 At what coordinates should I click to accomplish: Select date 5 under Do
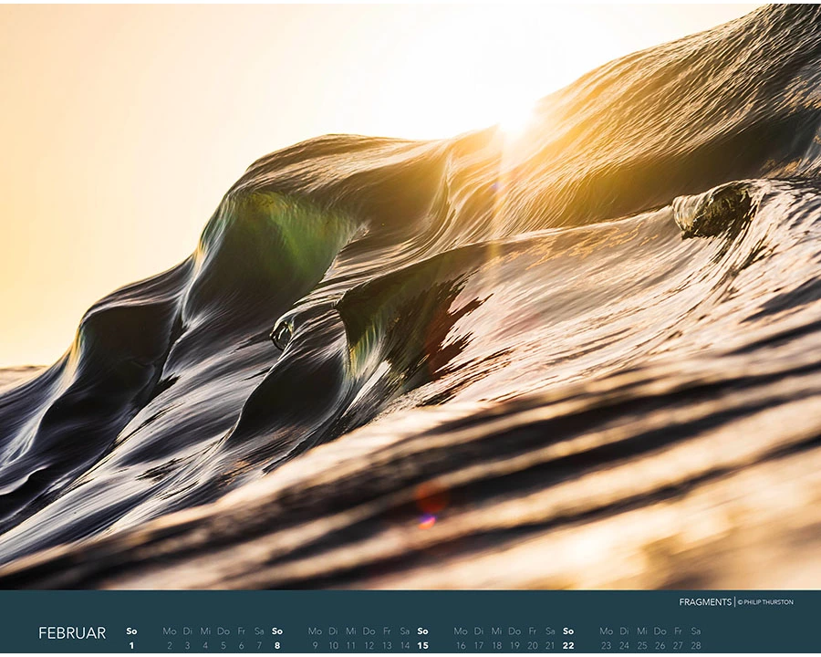coord(223,646)
